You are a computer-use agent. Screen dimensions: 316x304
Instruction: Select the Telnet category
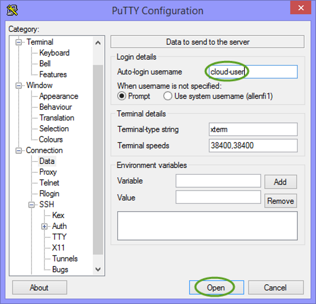[49, 183]
